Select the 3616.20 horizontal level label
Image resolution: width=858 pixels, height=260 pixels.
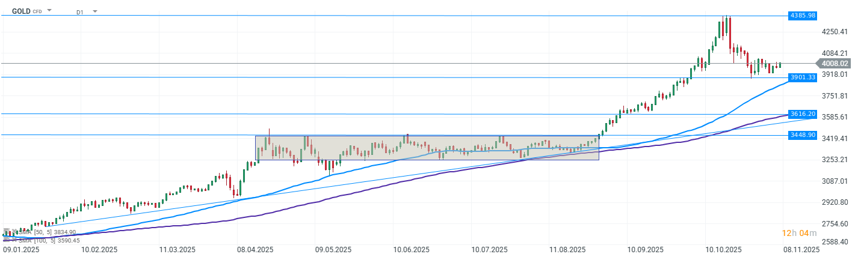click(x=802, y=114)
